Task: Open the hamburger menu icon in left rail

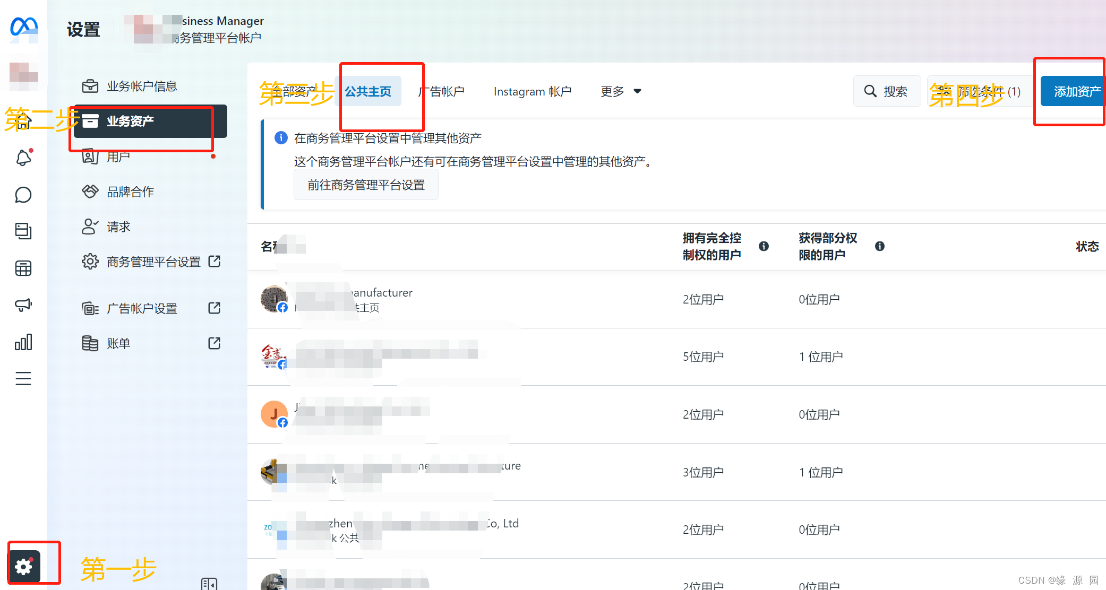Action: (23, 379)
